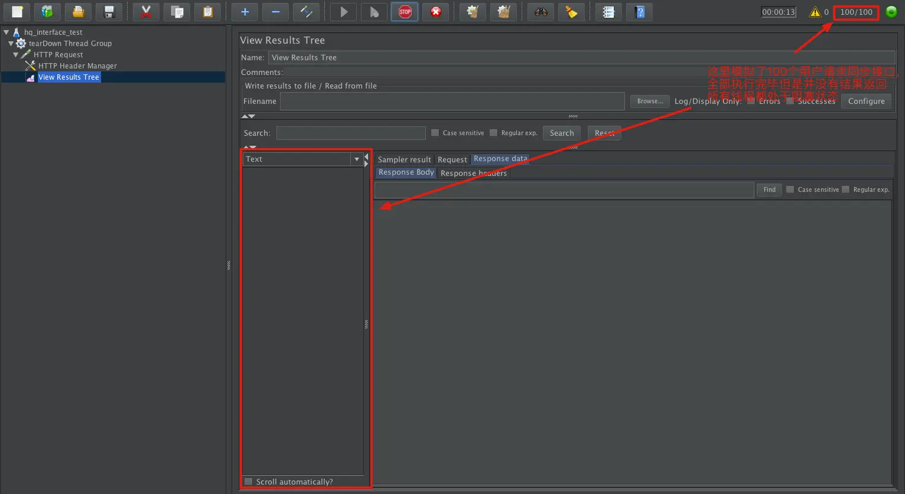Enable the Errors only checkbox

pyautogui.click(x=751, y=101)
